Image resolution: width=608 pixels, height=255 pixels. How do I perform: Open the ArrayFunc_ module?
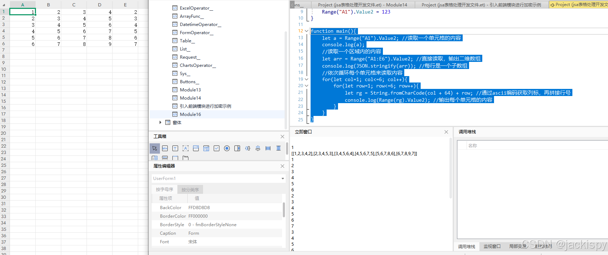(192, 16)
